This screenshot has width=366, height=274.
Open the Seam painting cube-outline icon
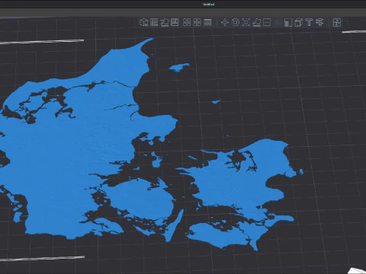point(298,22)
